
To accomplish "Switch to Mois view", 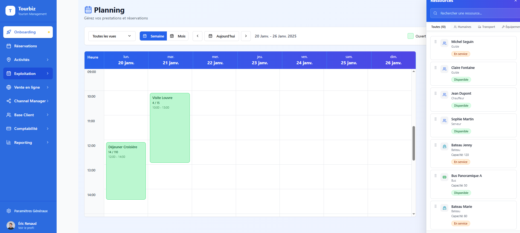I will (178, 36).
